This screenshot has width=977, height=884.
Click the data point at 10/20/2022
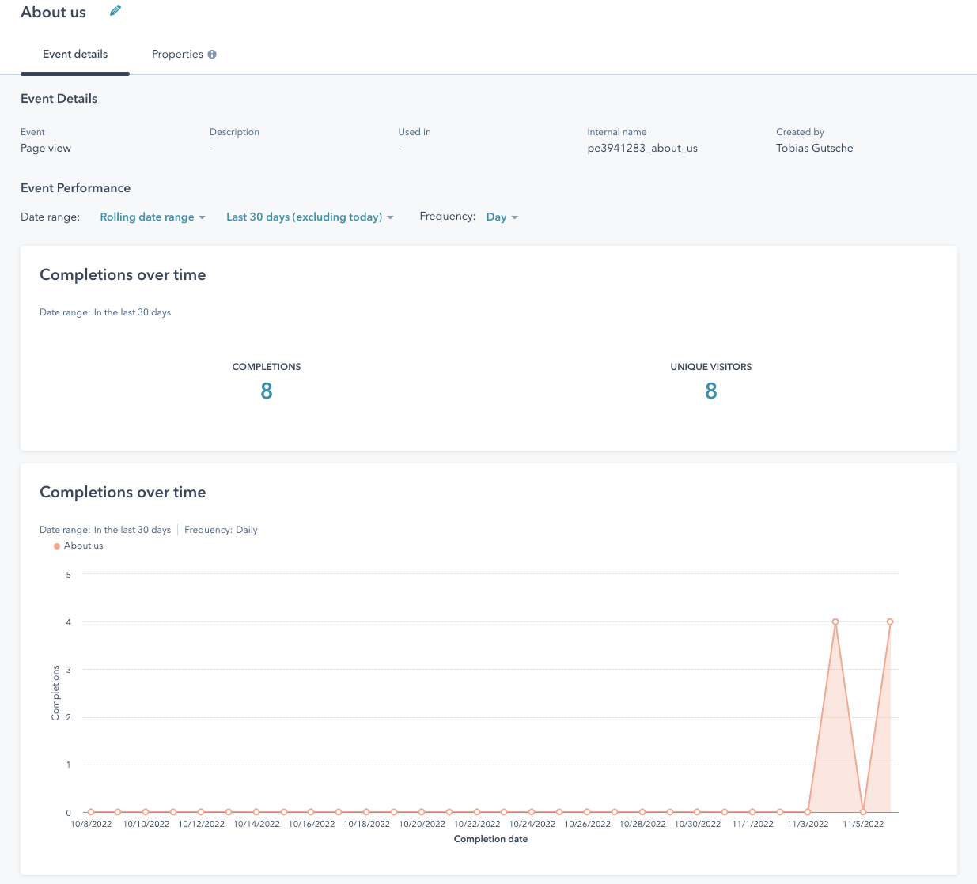(x=422, y=812)
